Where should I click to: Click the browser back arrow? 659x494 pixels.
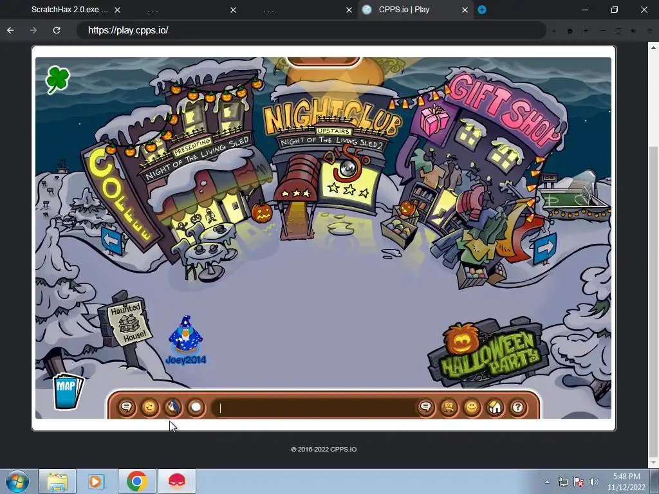point(10,30)
